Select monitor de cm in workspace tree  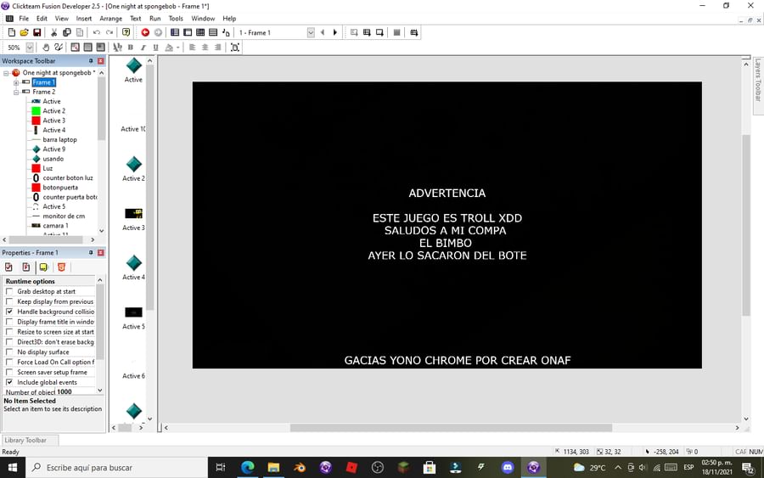coord(64,216)
